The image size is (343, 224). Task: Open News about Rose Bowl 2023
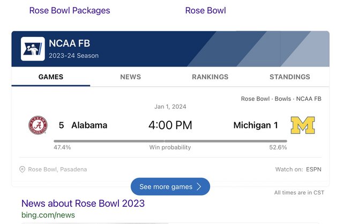pyautogui.click(x=83, y=204)
